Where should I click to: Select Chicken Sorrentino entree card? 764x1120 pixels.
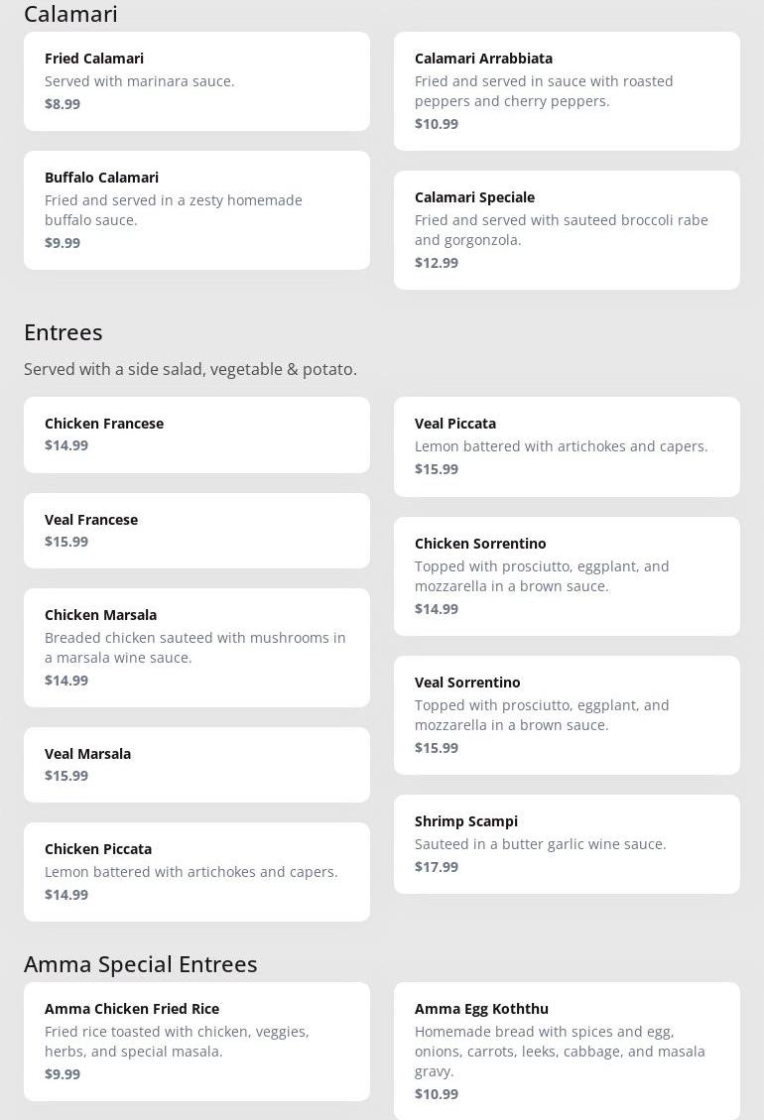[567, 575]
